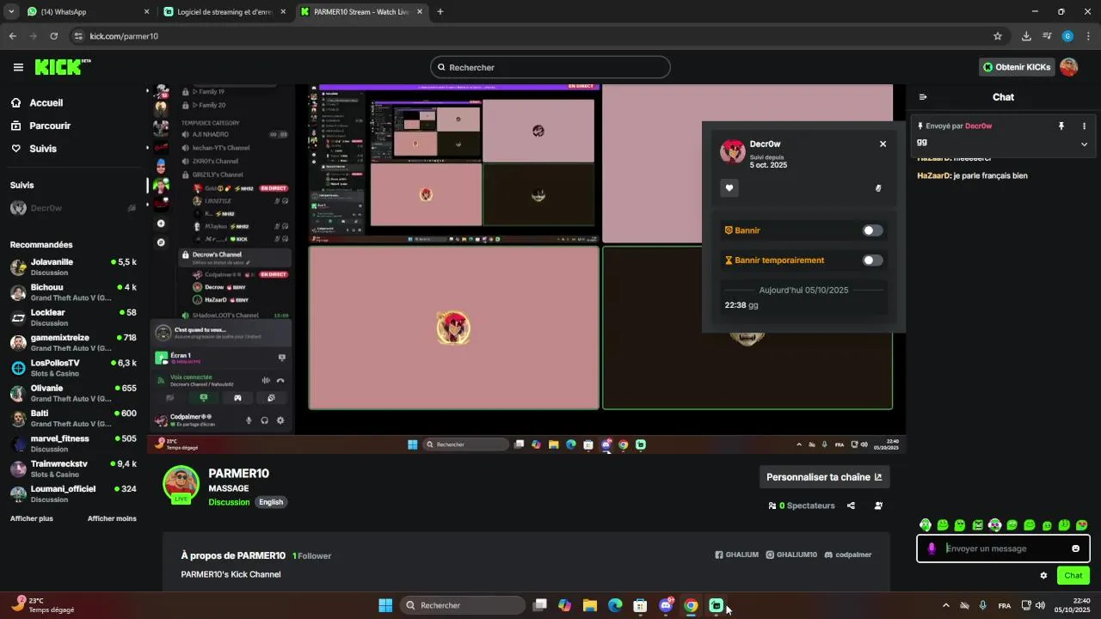Select the PARMER10 Stream browser tab
The width and height of the screenshot is (1101, 619).
click(363, 12)
